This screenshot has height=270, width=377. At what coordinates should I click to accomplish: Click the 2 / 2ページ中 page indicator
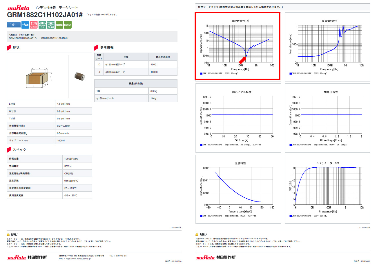pos(365,228)
